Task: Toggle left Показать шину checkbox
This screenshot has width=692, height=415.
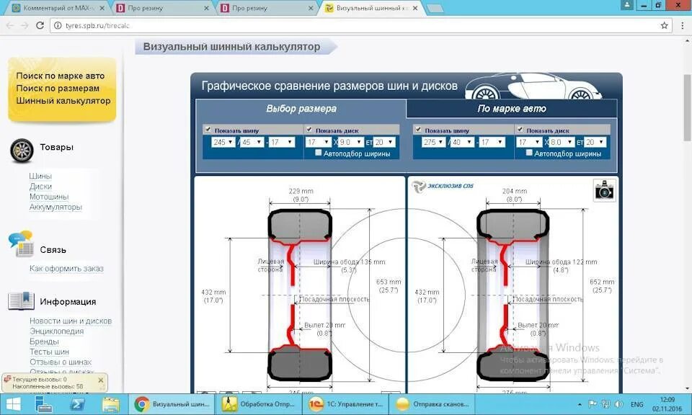Action: pos(208,129)
